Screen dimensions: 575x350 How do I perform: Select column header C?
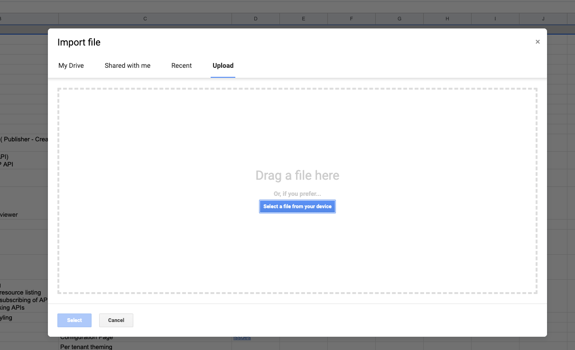pyautogui.click(x=145, y=18)
